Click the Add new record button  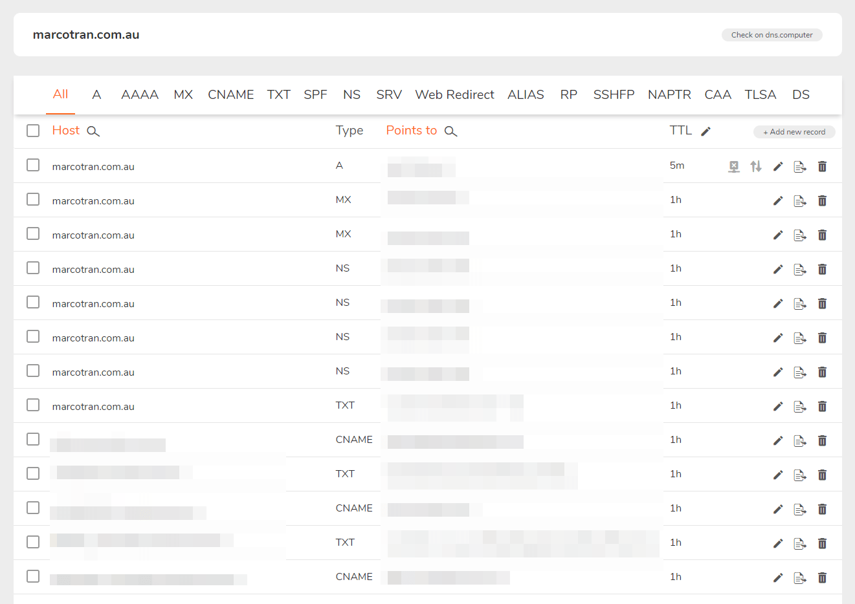(x=794, y=131)
